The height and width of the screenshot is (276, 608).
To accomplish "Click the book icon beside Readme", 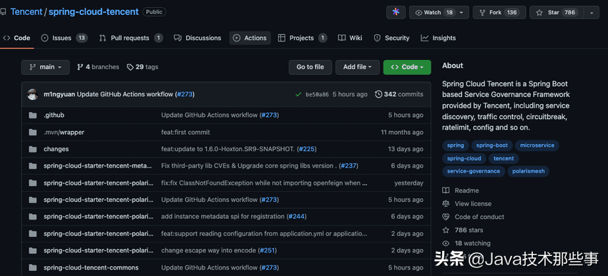I will [446, 190].
